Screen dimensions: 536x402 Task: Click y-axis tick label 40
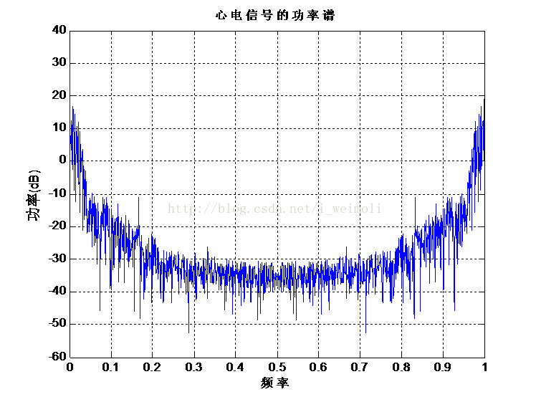[59, 30]
